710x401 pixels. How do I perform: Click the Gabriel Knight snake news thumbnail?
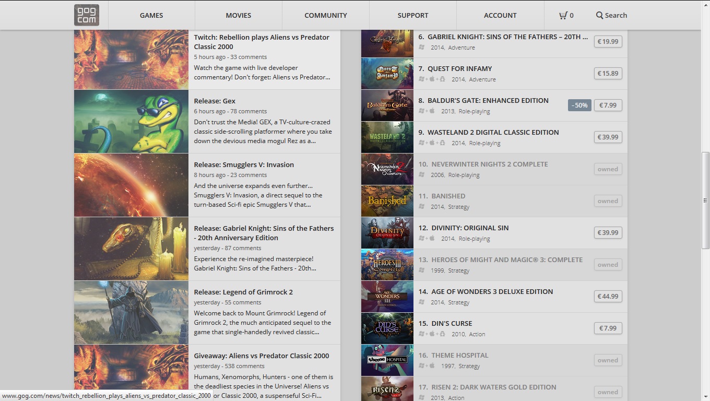(131, 249)
